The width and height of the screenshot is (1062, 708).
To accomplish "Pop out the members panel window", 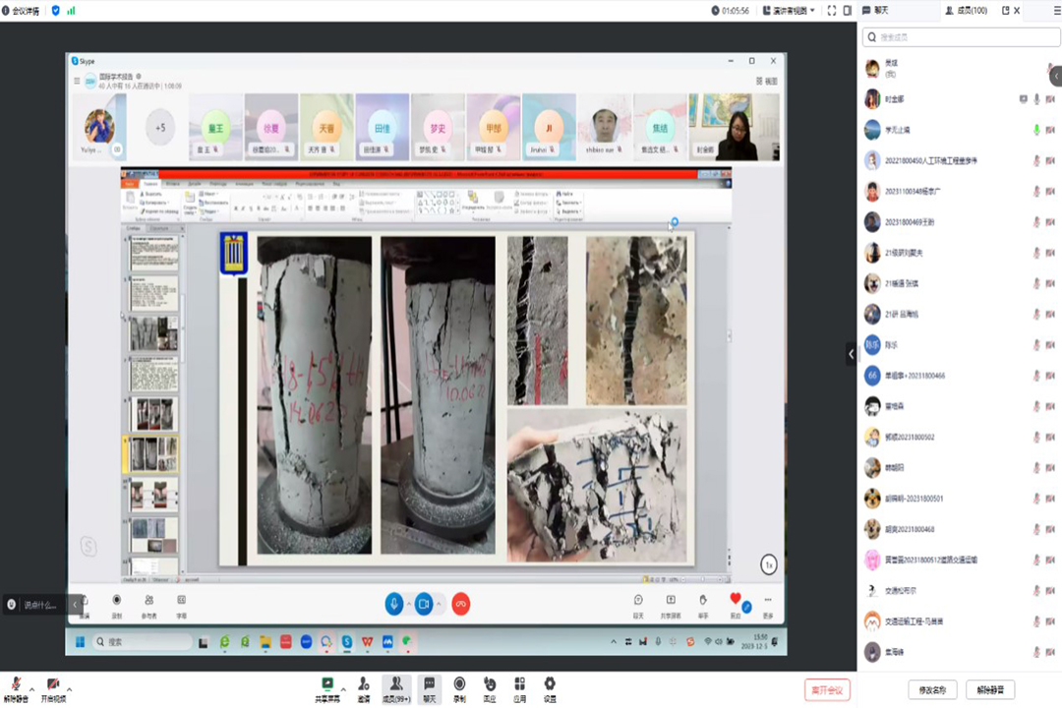I will 1006,10.
